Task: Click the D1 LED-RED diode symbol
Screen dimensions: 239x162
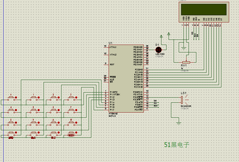Action: (158, 50)
